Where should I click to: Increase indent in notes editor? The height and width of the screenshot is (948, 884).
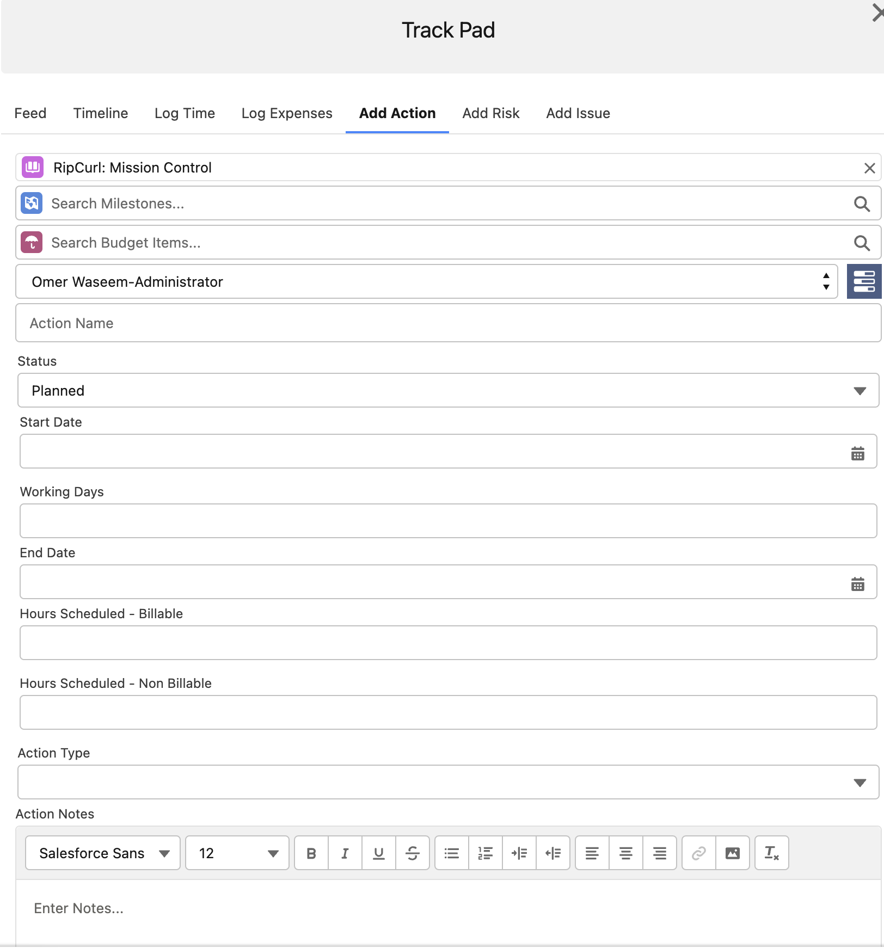[519, 853]
